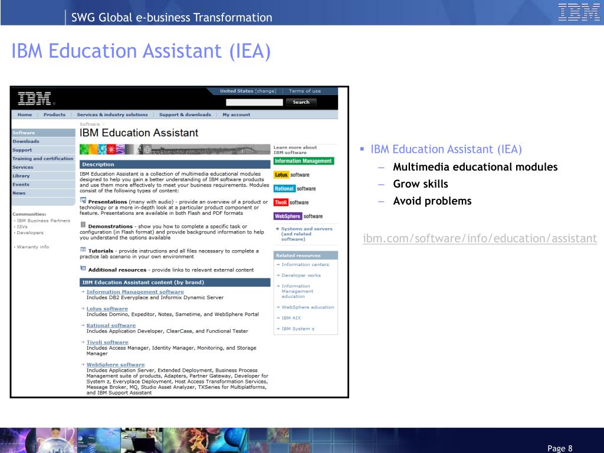
Task: Click into the search input field
Action: click(254, 102)
